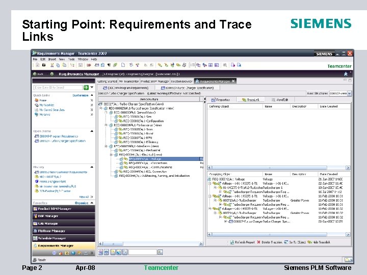Open the Edit menu
Viewport: 367px width, 275px height.
coord(43,60)
